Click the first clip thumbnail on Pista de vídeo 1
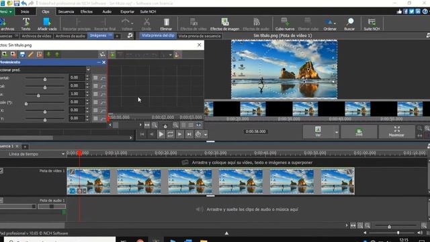Screen dimensions: 430x242 (89, 182)
